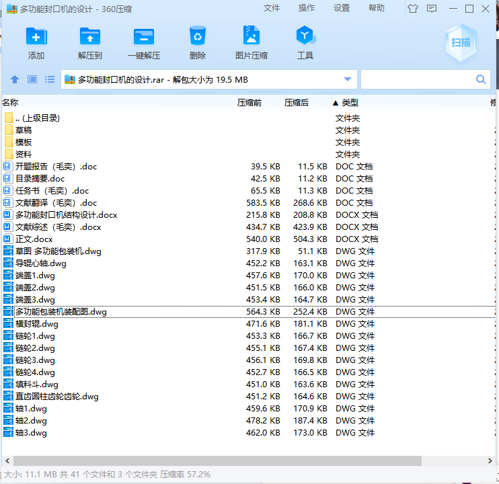Viewport: 499px width, 484px height.
Task: Select file 轴2.dwg
Action: [249, 420]
